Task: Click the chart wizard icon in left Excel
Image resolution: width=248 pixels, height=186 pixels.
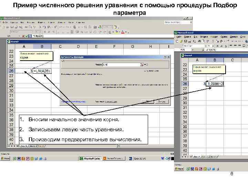Action: (95, 27)
